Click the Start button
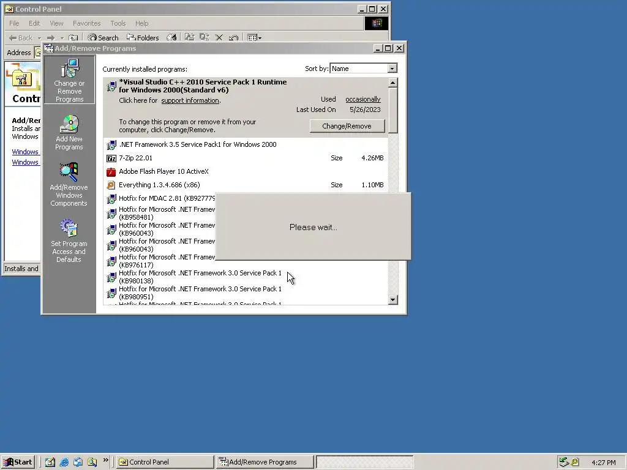Screen dimensions: 627x470 [x=18, y=462]
